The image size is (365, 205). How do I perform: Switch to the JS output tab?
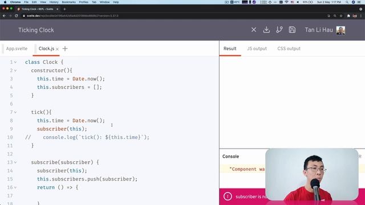pyautogui.click(x=257, y=48)
